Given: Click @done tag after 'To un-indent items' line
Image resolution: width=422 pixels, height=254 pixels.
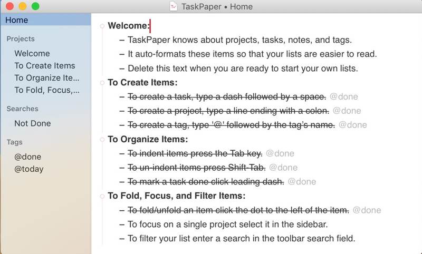Looking at the screenshot, I should coord(283,168).
